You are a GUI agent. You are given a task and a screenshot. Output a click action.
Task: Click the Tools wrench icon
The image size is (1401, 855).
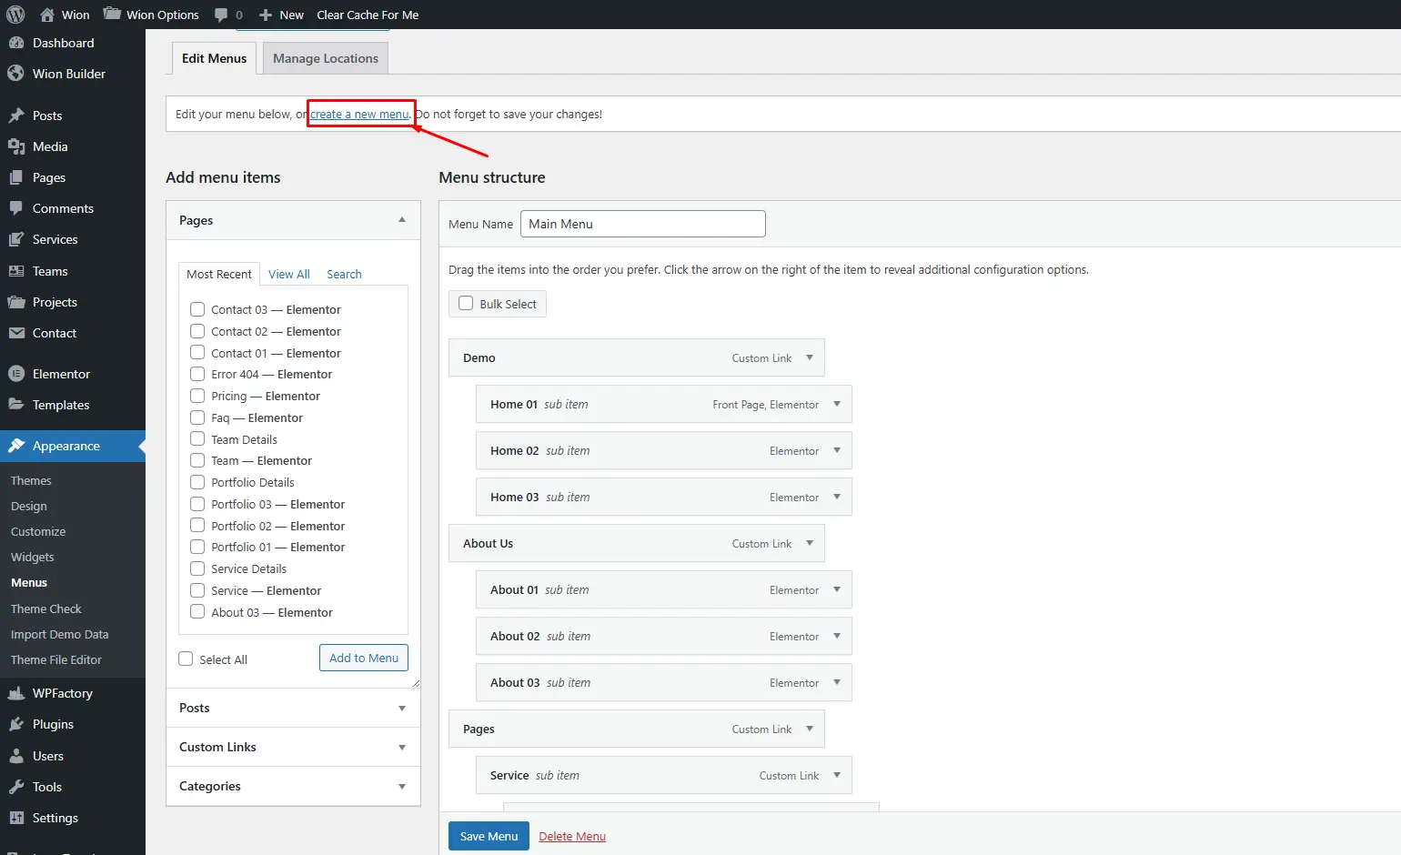(x=16, y=787)
